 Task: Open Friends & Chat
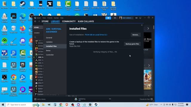tap(146, 99)
